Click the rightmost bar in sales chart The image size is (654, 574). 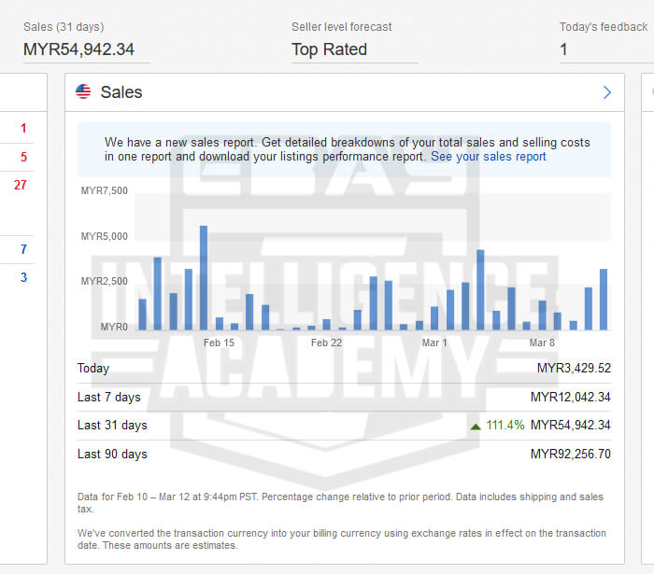(x=604, y=299)
